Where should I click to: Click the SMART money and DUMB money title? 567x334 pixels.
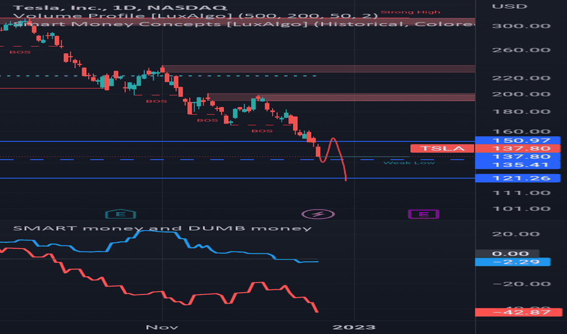pos(162,228)
